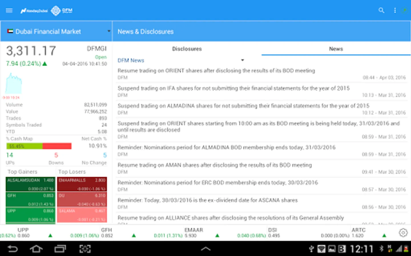Tap the DFM logo in header
Viewport: 411px width, 256px height.
62,11
